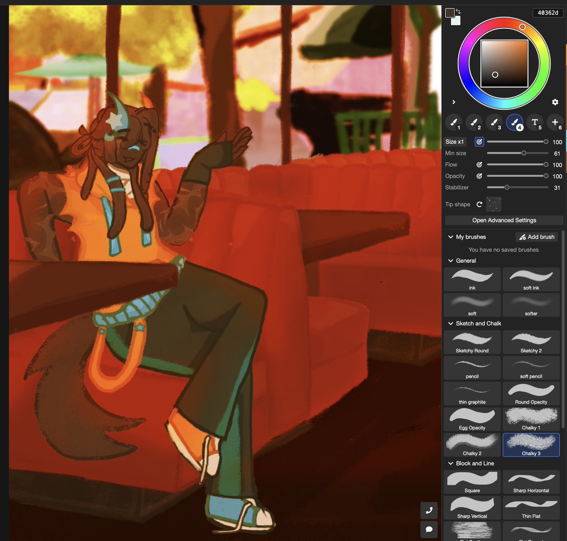The image size is (567, 541).
Task: Collapse the My brushes section
Action: pyautogui.click(x=450, y=237)
